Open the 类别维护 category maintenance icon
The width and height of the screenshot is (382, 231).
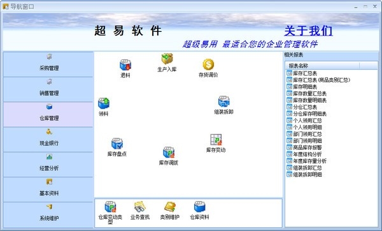170,207
